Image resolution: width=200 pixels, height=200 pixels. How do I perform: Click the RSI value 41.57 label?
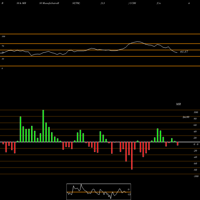click(184, 52)
